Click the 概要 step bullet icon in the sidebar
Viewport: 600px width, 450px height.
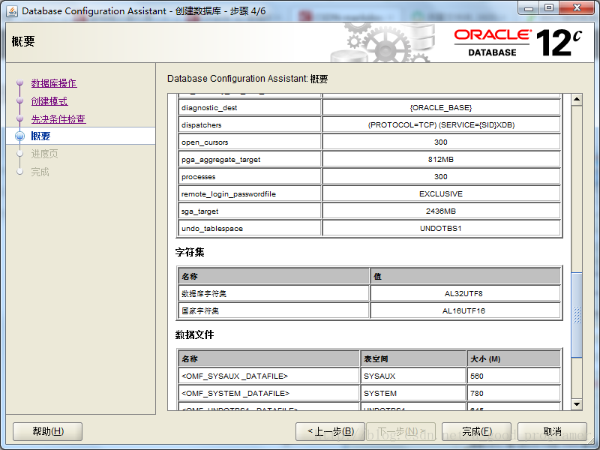coord(20,136)
